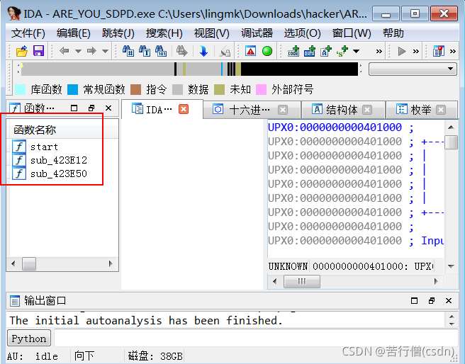Click the binoculars text search icon
Image resolution: width=465 pixels, height=364 pixels.
(x=145, y=51)
